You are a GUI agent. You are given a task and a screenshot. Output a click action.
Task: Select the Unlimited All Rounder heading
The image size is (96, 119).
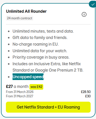(x=26, y=11)
